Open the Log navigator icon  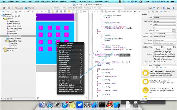[33, 12]
